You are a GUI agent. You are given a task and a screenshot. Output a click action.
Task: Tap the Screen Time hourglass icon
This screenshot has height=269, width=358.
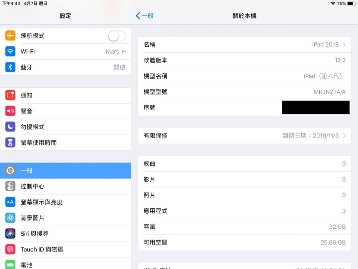pos(10,142)
